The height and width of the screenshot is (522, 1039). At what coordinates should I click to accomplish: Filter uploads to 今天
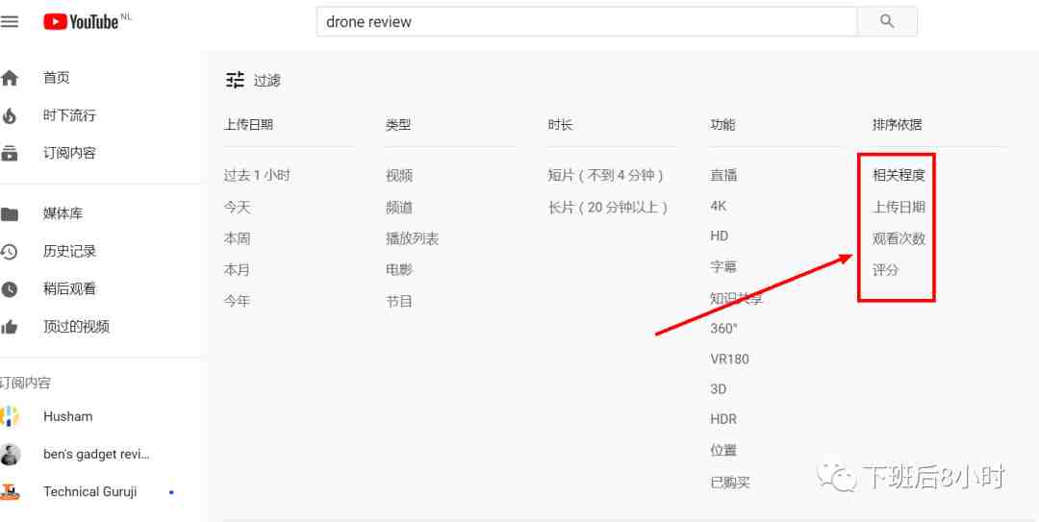(238, 208)
